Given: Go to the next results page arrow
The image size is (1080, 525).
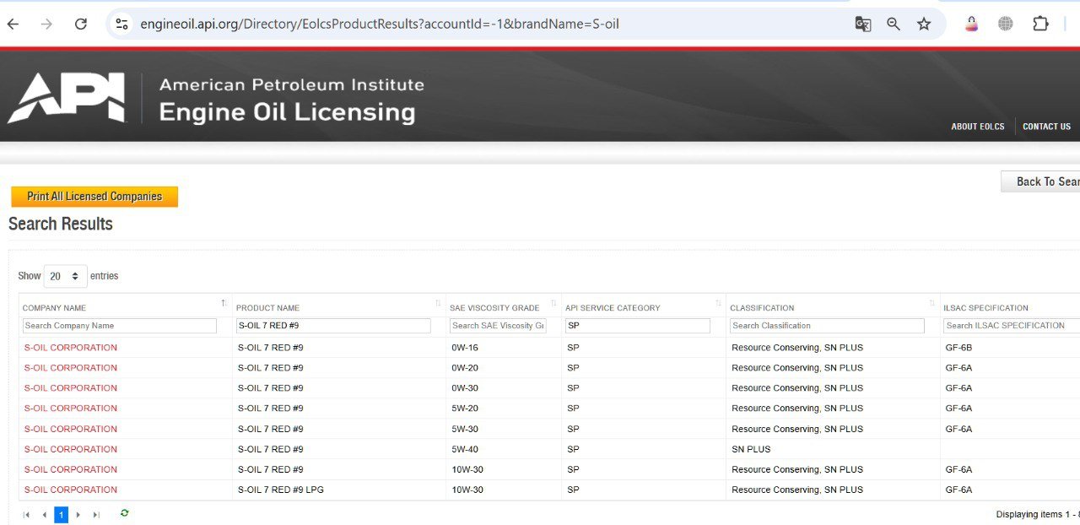Looking at the screenshot, I should pos(78,515).
